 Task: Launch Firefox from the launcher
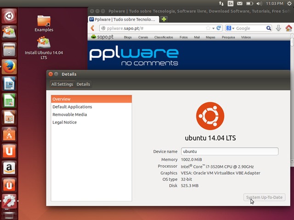point(9,66)
